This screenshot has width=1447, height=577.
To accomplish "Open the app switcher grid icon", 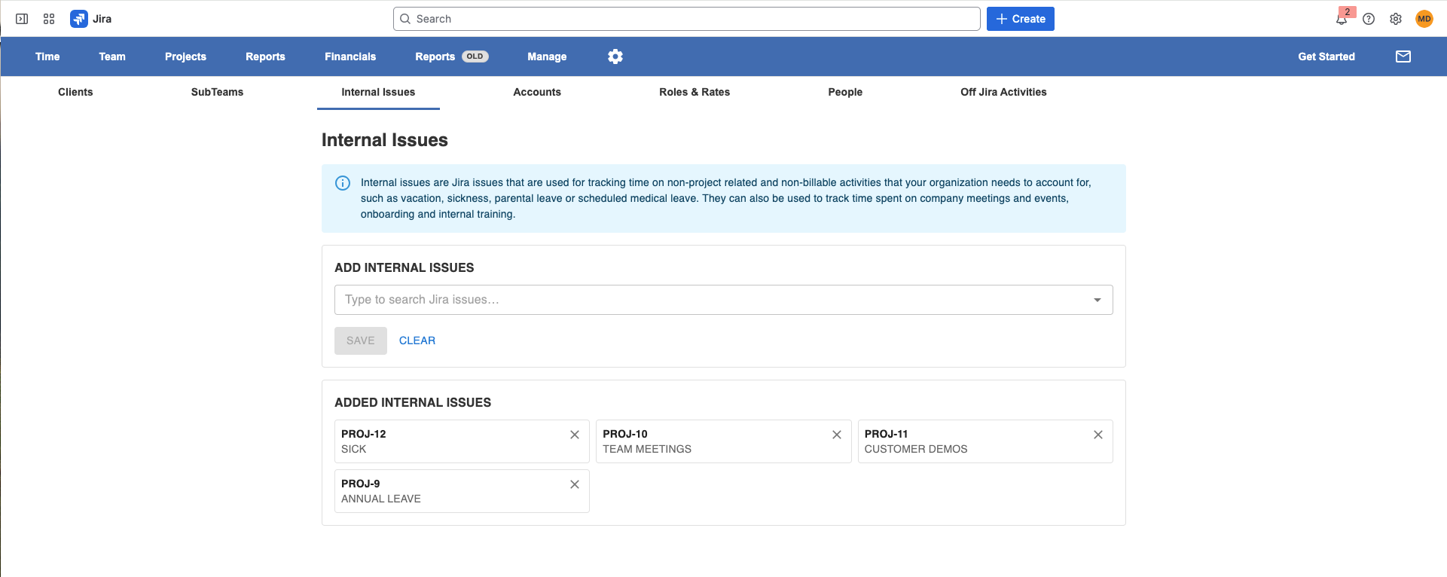I will pos(49,19).
